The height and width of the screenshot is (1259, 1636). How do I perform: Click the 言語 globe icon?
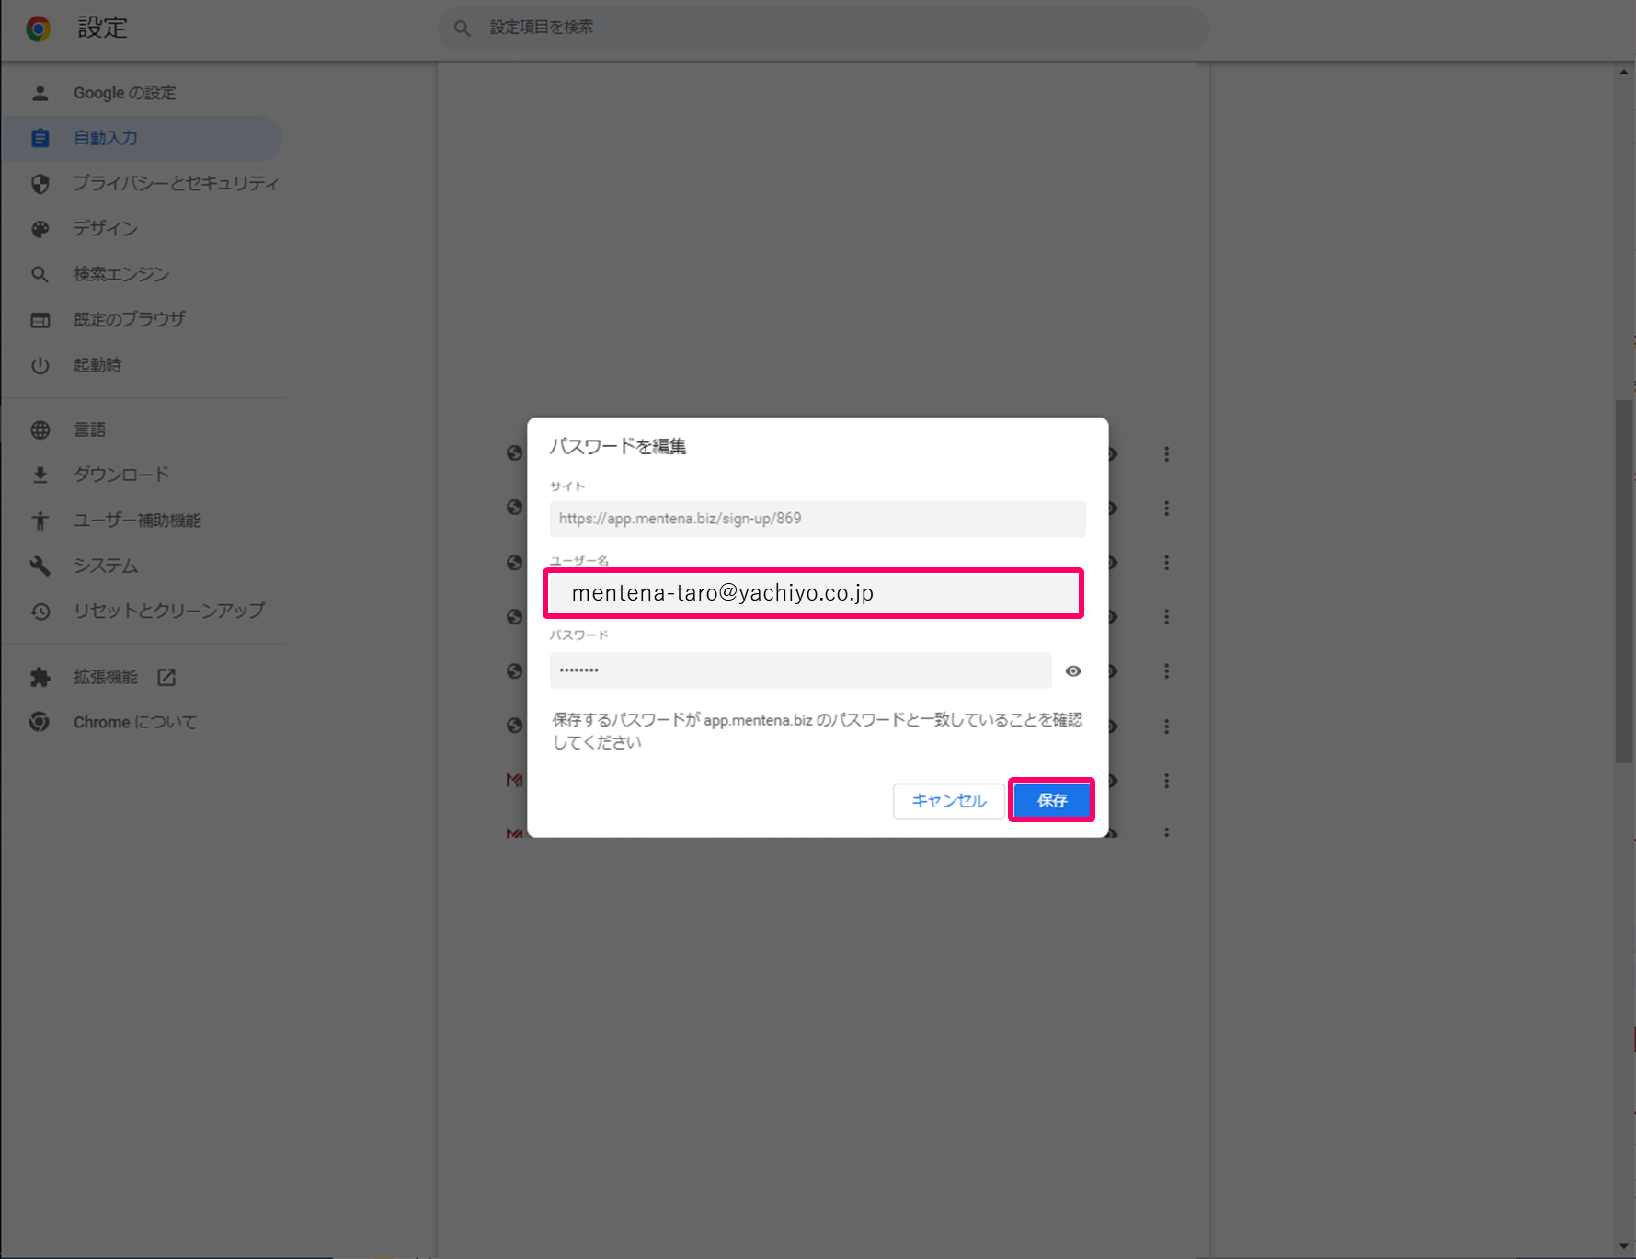(40, 429)
